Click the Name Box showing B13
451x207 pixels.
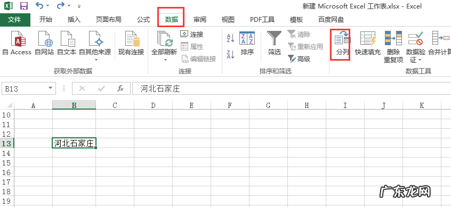coord(25,88)
